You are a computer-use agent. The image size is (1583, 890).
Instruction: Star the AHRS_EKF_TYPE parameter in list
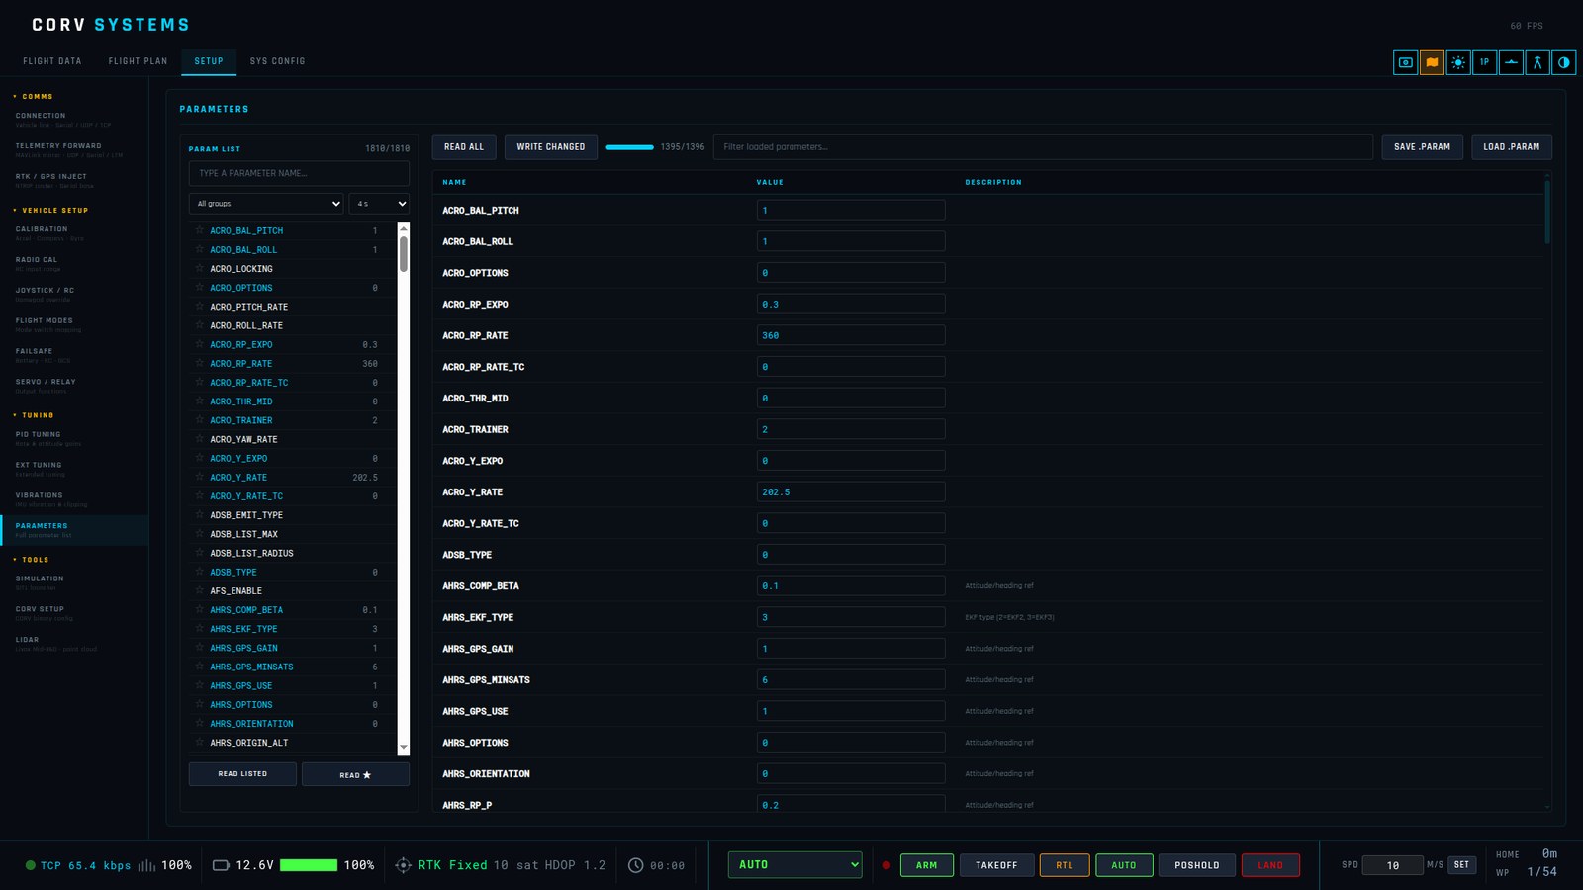point(200,628)
